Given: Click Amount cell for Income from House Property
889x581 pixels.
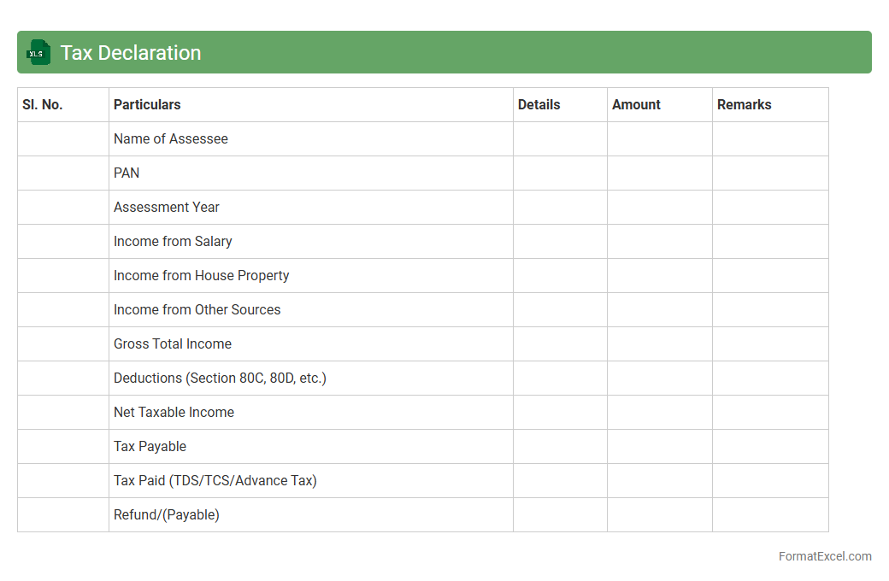Looking at the screenshot, I should pos(659,276).
